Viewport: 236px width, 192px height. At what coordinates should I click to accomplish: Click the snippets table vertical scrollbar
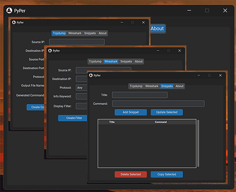tap(198, 143)
